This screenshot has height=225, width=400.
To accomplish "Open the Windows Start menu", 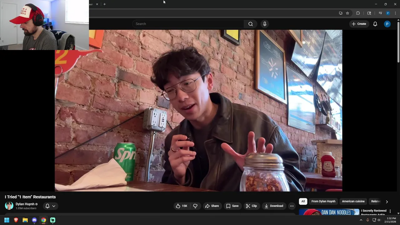I will [x=7, y=220].
